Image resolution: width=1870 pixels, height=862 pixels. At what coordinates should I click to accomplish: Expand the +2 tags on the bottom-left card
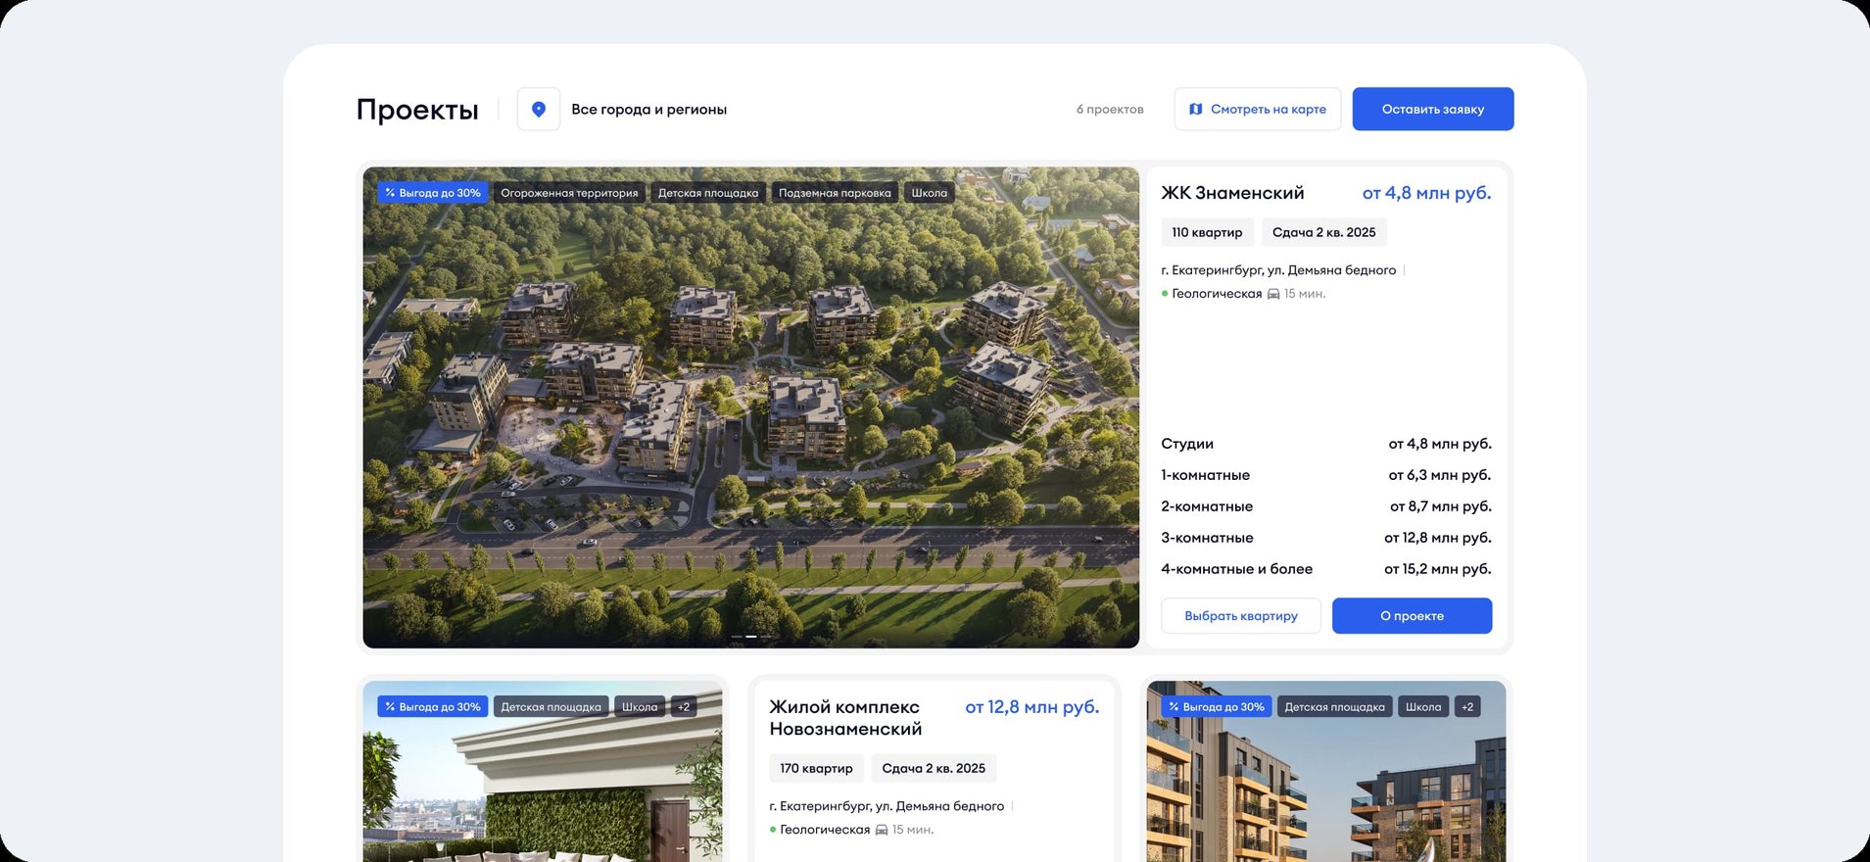click(684, 707)
